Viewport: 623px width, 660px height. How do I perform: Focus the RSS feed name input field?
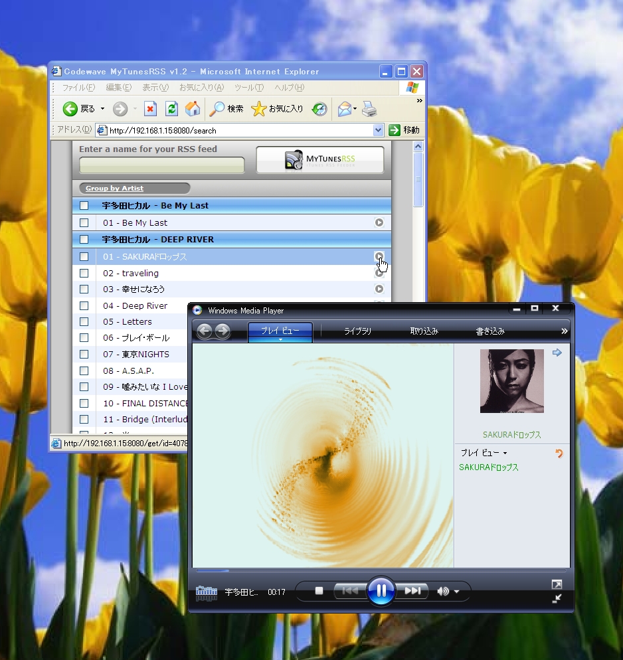pos(162,165)
